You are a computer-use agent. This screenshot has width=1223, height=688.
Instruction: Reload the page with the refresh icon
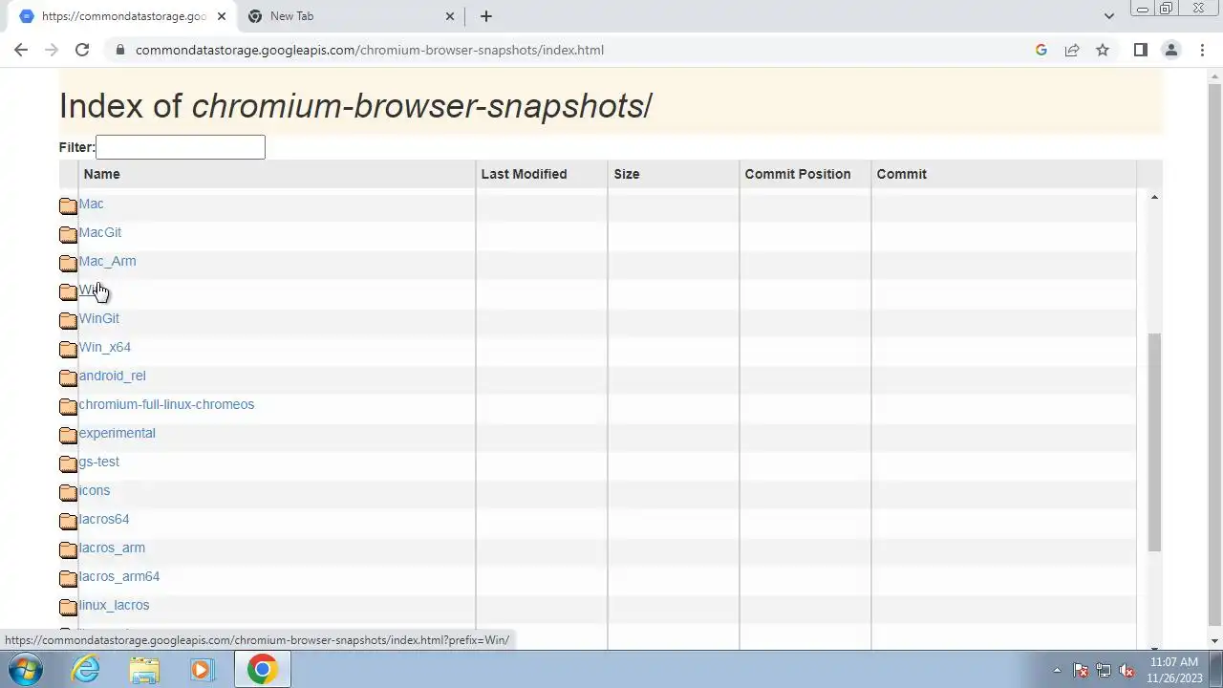82,50
